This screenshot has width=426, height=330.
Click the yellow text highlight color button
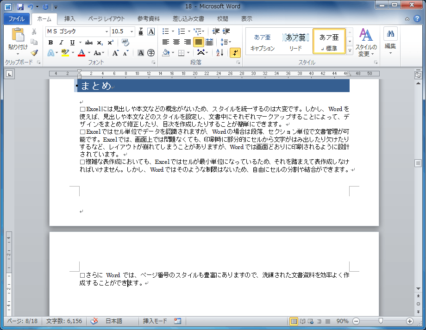coord(65,53)
